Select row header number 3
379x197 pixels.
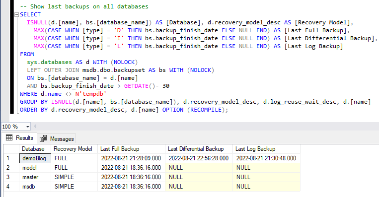[11, 177]
